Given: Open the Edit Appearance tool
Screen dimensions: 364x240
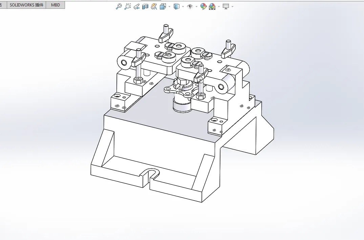Looking at the screenshot, I should (x=204, y=6).
